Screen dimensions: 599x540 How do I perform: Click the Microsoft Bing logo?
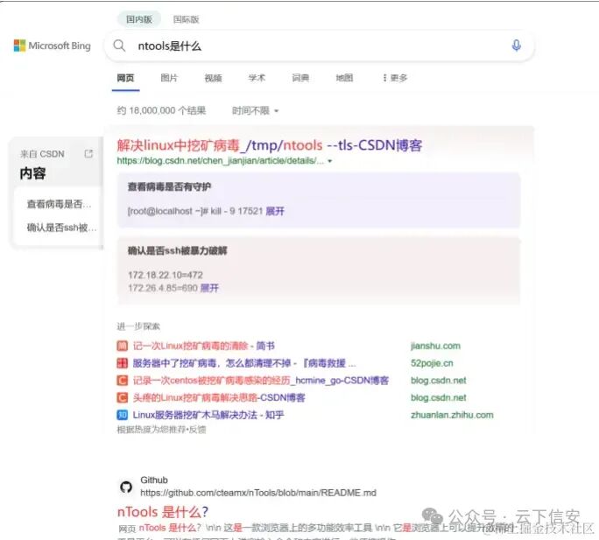click(x=53, y=46)
